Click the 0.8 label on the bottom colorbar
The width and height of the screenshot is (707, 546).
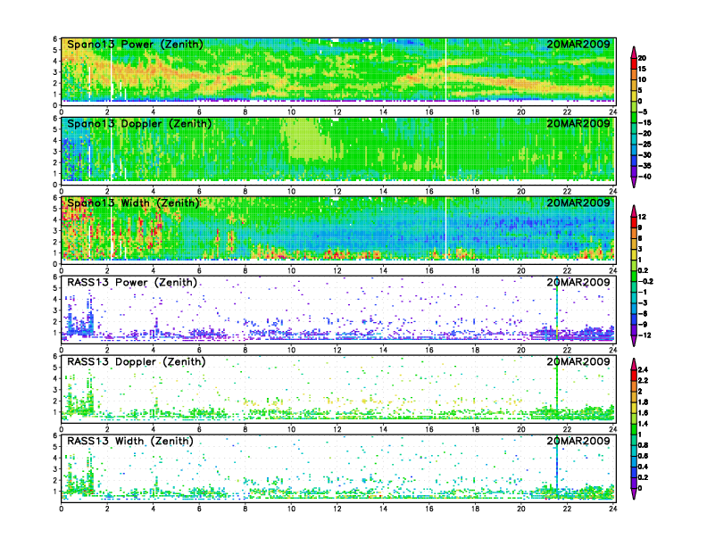coord(643,445)
